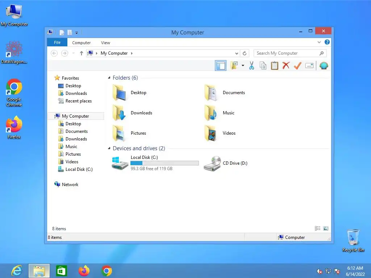Switch to large icons view in status bar
The image size is (371, 278).
coord(326,228)
